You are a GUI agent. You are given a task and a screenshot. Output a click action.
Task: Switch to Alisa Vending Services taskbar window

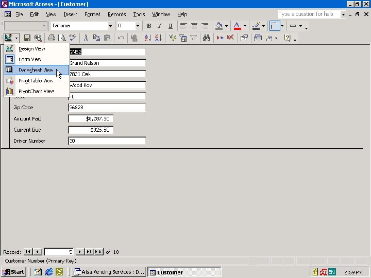click(x=109, y=272)
